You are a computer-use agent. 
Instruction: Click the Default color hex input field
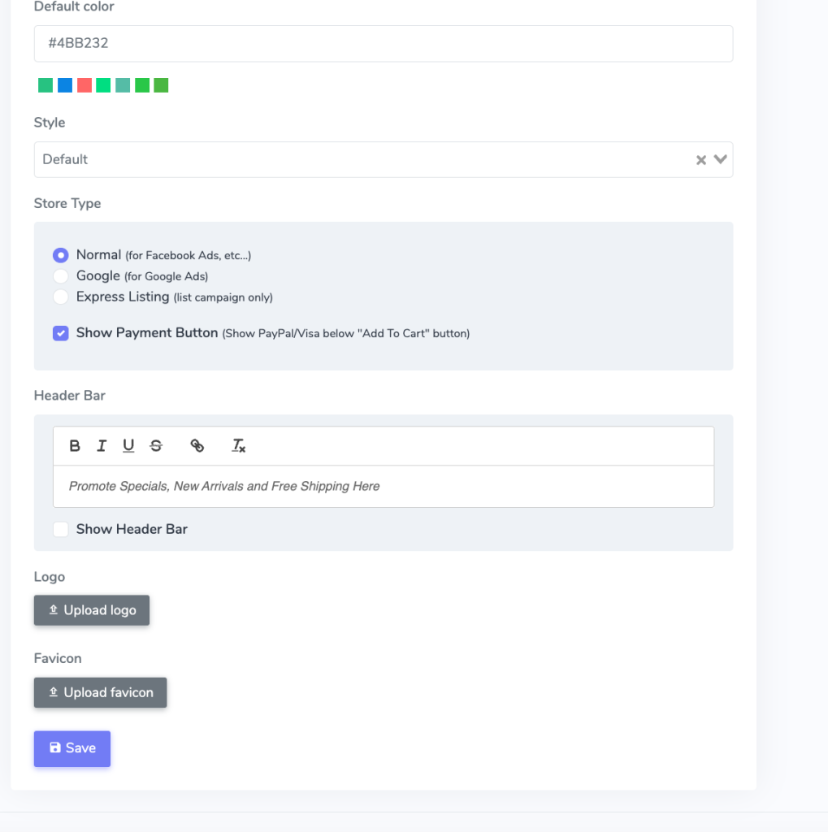384,44
